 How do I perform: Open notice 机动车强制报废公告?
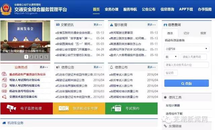(x=69, y=91)
